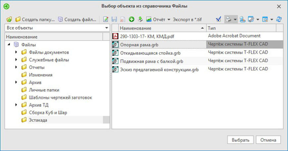Select the Изменения folder
The image size is (288, 151).
pos(41,75)
